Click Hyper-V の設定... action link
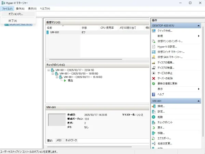Image resolution: width=205 pixels, height=154 pixels. pos(167,47)
